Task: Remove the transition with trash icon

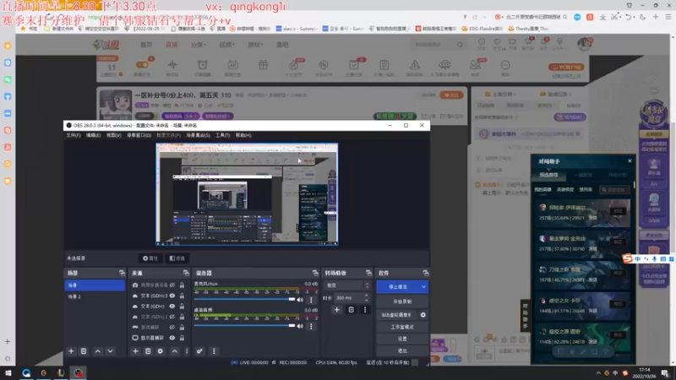Action: coord(351,309)
